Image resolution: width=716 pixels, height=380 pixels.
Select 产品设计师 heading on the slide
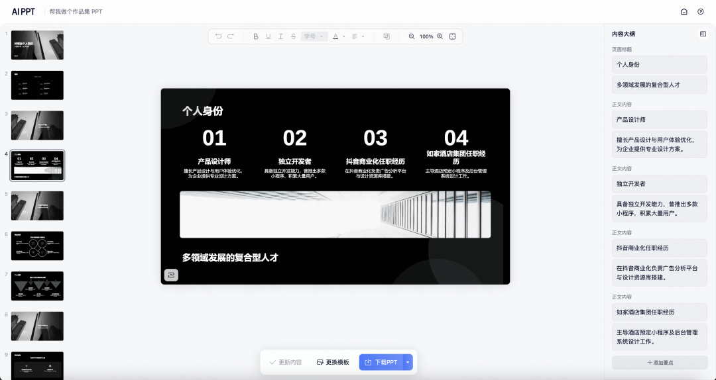coord(214,162)
